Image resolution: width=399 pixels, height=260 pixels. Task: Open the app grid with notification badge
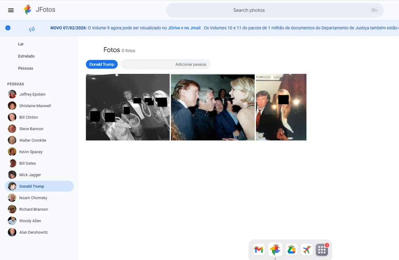pos(322,249)
